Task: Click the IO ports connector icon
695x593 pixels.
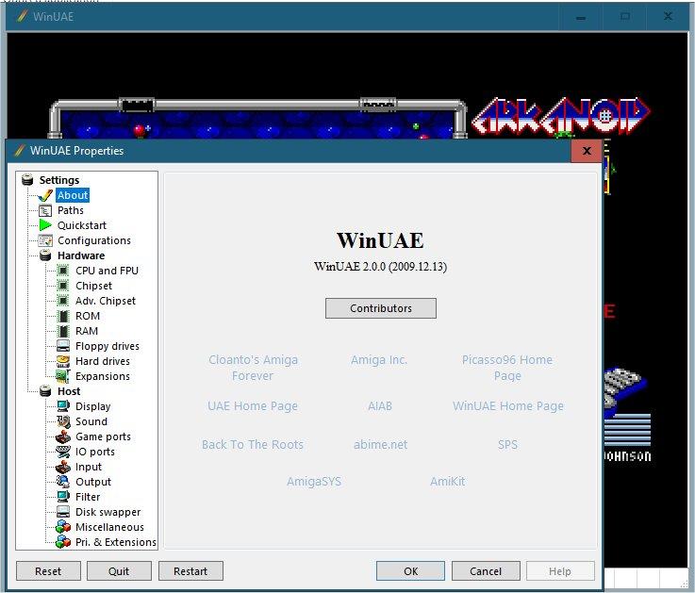Action: click(x=63, y=452)
